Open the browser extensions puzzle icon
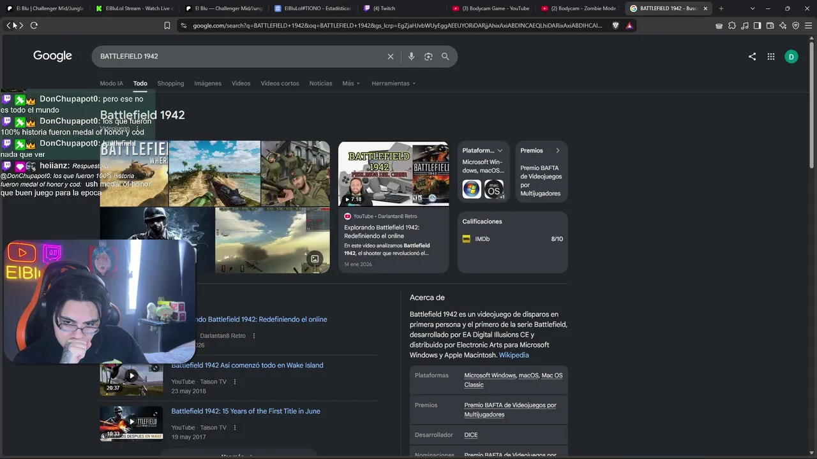This screenshot has width=817, height=459. (x=731, y=25)
